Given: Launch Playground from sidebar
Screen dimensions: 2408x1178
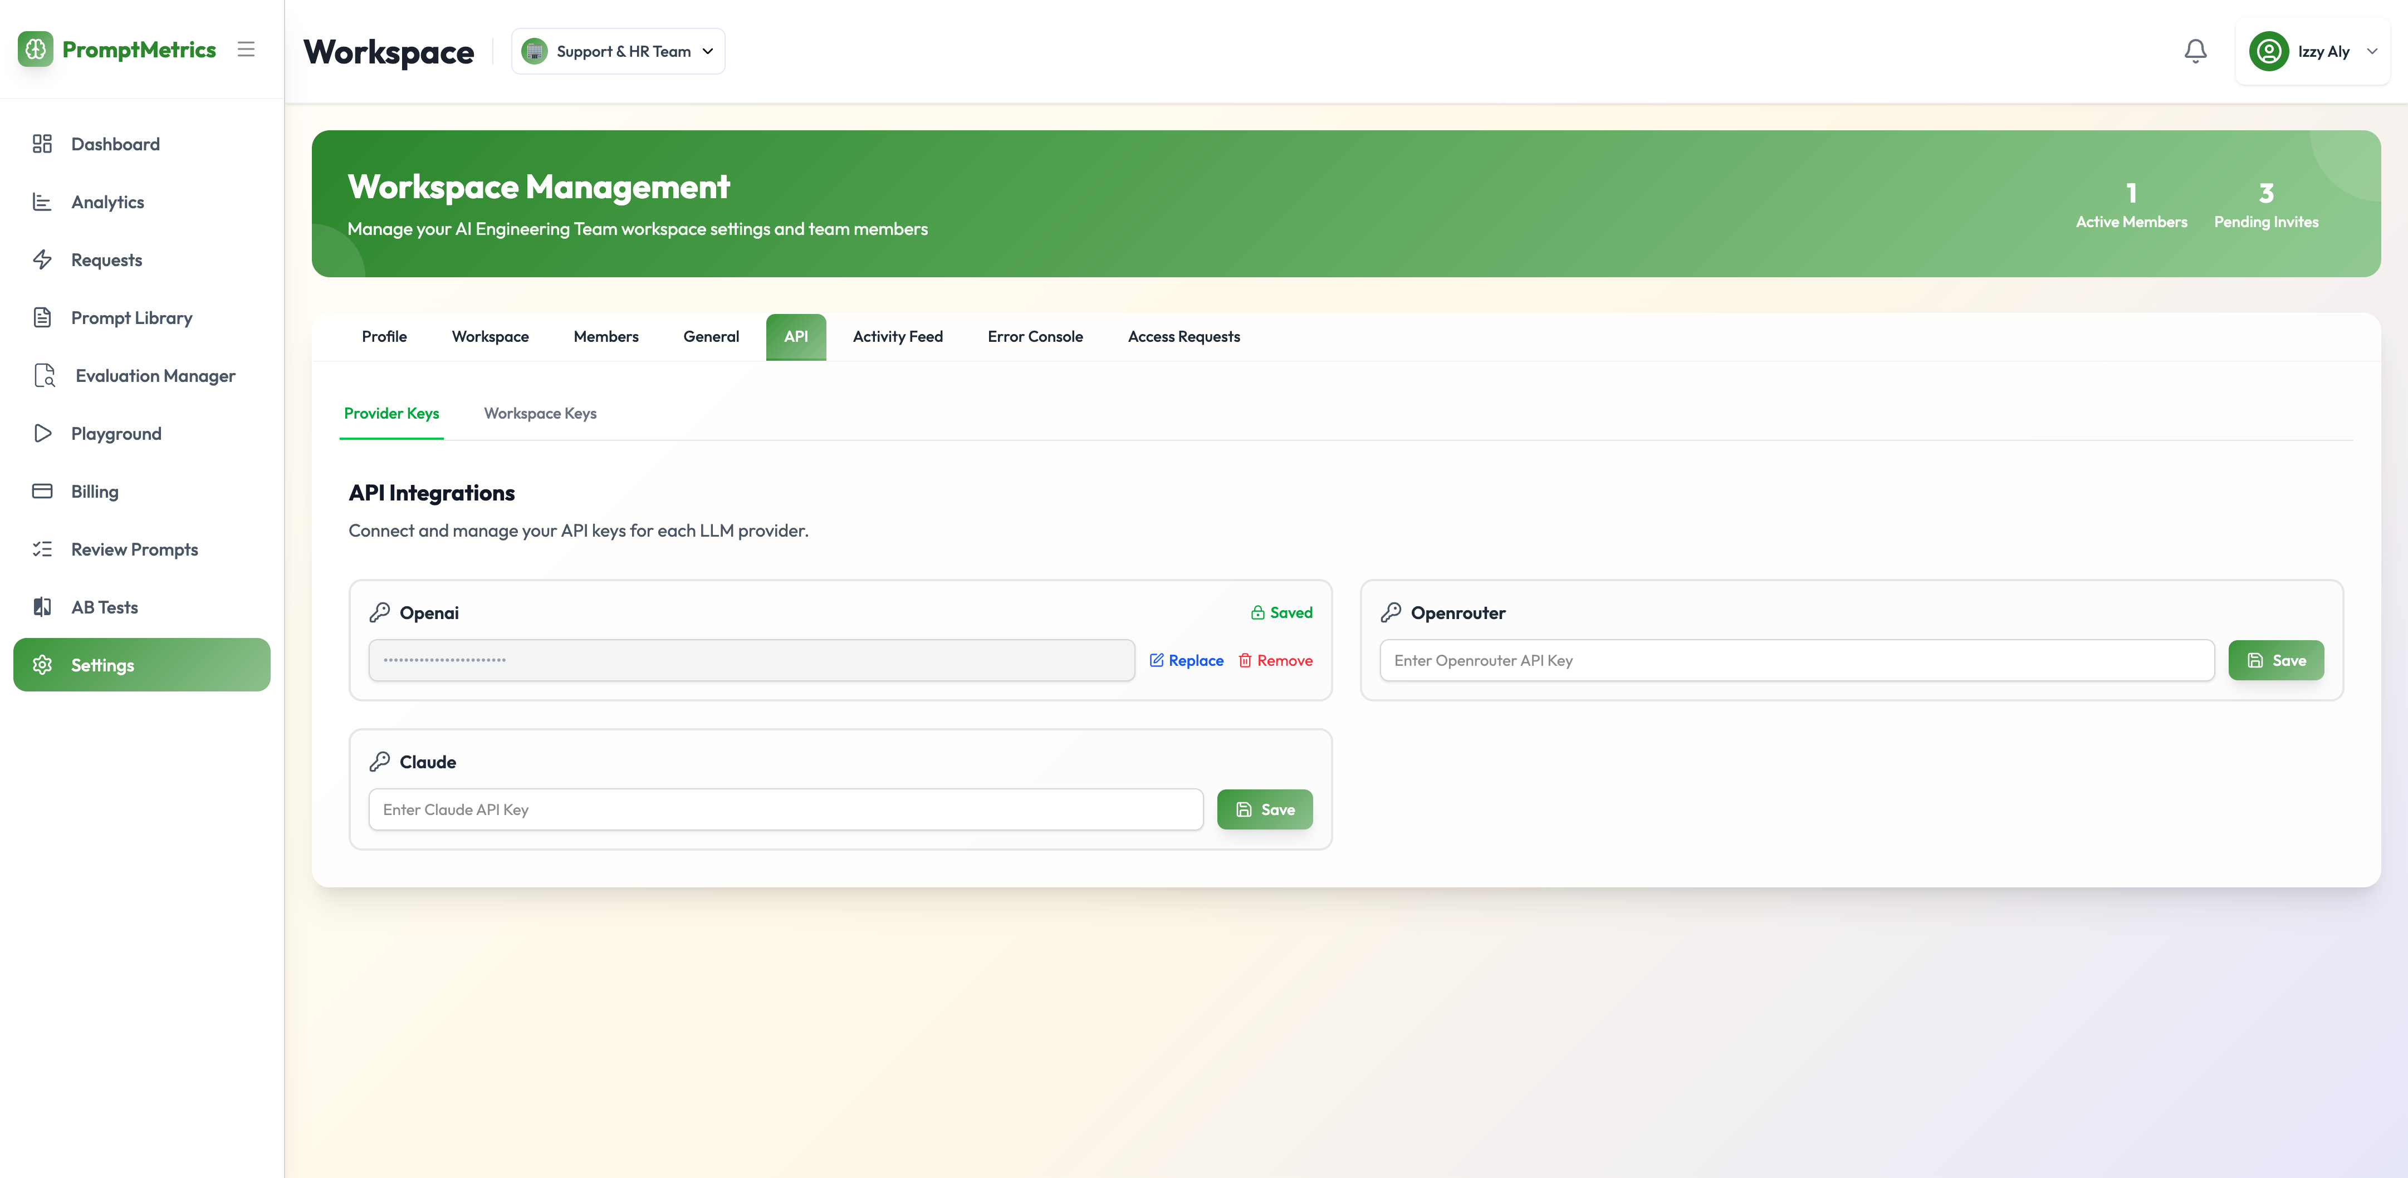Looking at the screenshot, I should 116,434.
